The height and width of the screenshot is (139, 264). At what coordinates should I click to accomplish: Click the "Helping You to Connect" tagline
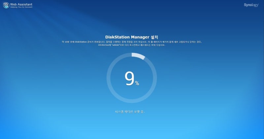coord(21,7)
